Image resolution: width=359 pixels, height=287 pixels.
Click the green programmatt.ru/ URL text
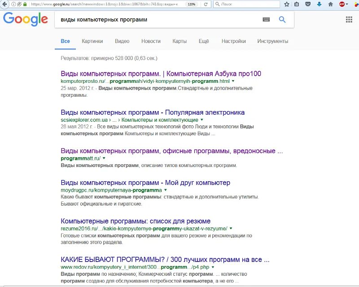pyautogui.click(x=81, y=158)
